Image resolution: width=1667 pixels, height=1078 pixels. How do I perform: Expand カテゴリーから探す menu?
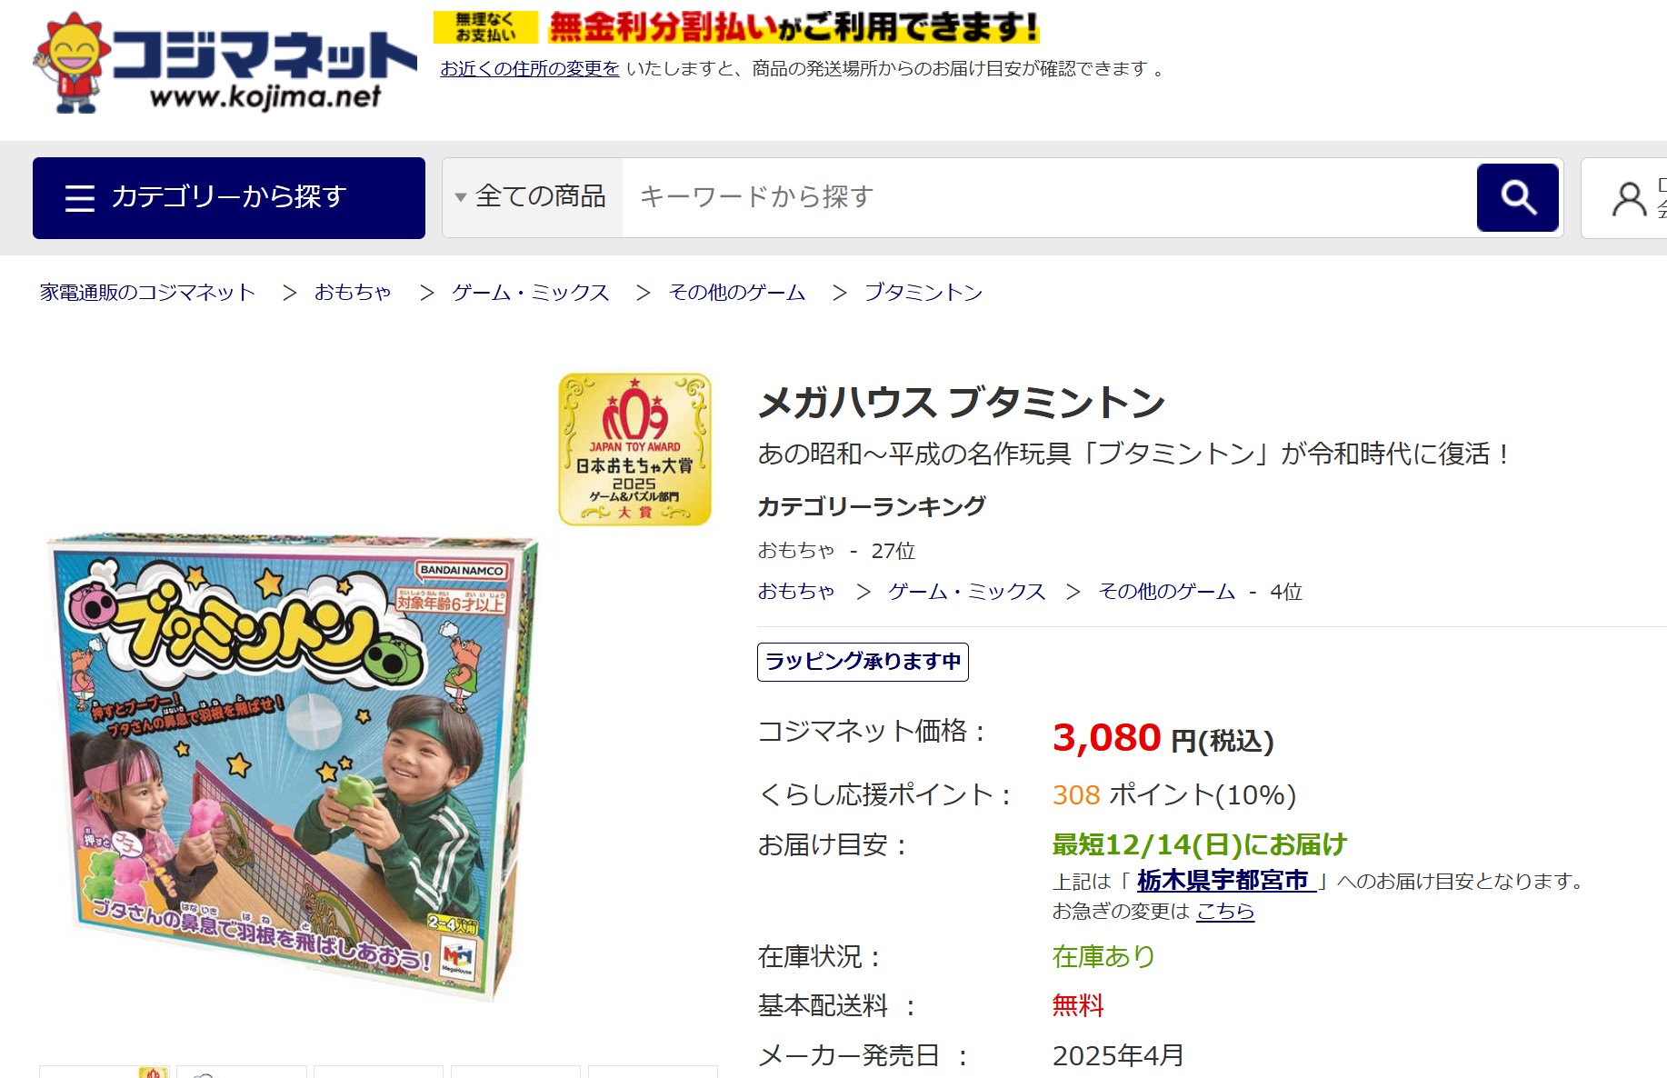point(229,197)
